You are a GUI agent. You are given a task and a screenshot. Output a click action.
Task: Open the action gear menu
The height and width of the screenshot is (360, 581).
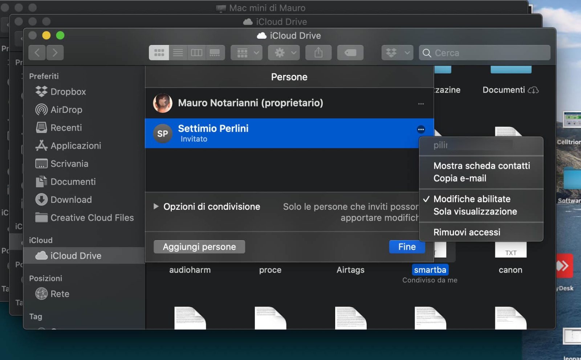(284, 52)
